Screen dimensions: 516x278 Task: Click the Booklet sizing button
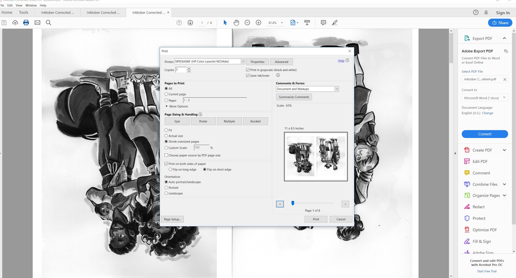point(255,121)
